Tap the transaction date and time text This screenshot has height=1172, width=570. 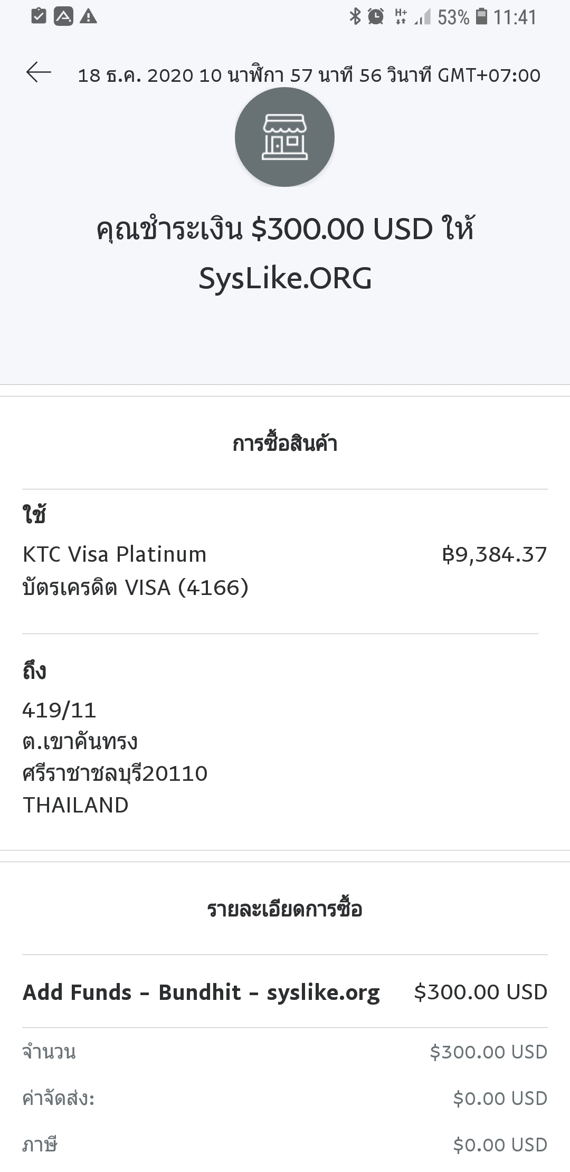click(x=309, y=75)
